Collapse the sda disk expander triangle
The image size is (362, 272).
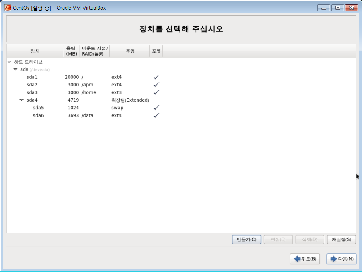pyautogui.click(x=16, y=69)
